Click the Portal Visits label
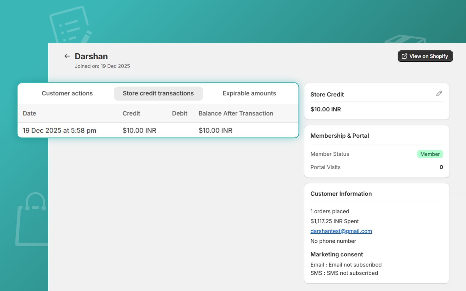 point(325,167)
